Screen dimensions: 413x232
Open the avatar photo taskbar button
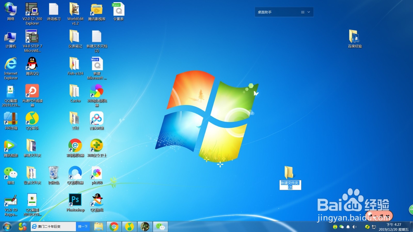[145, 227]
